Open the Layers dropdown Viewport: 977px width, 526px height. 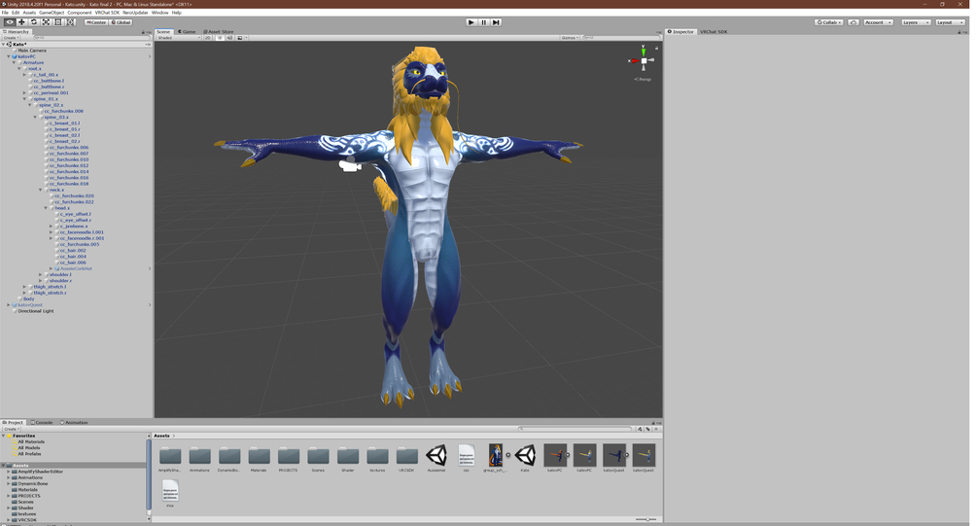916,22
